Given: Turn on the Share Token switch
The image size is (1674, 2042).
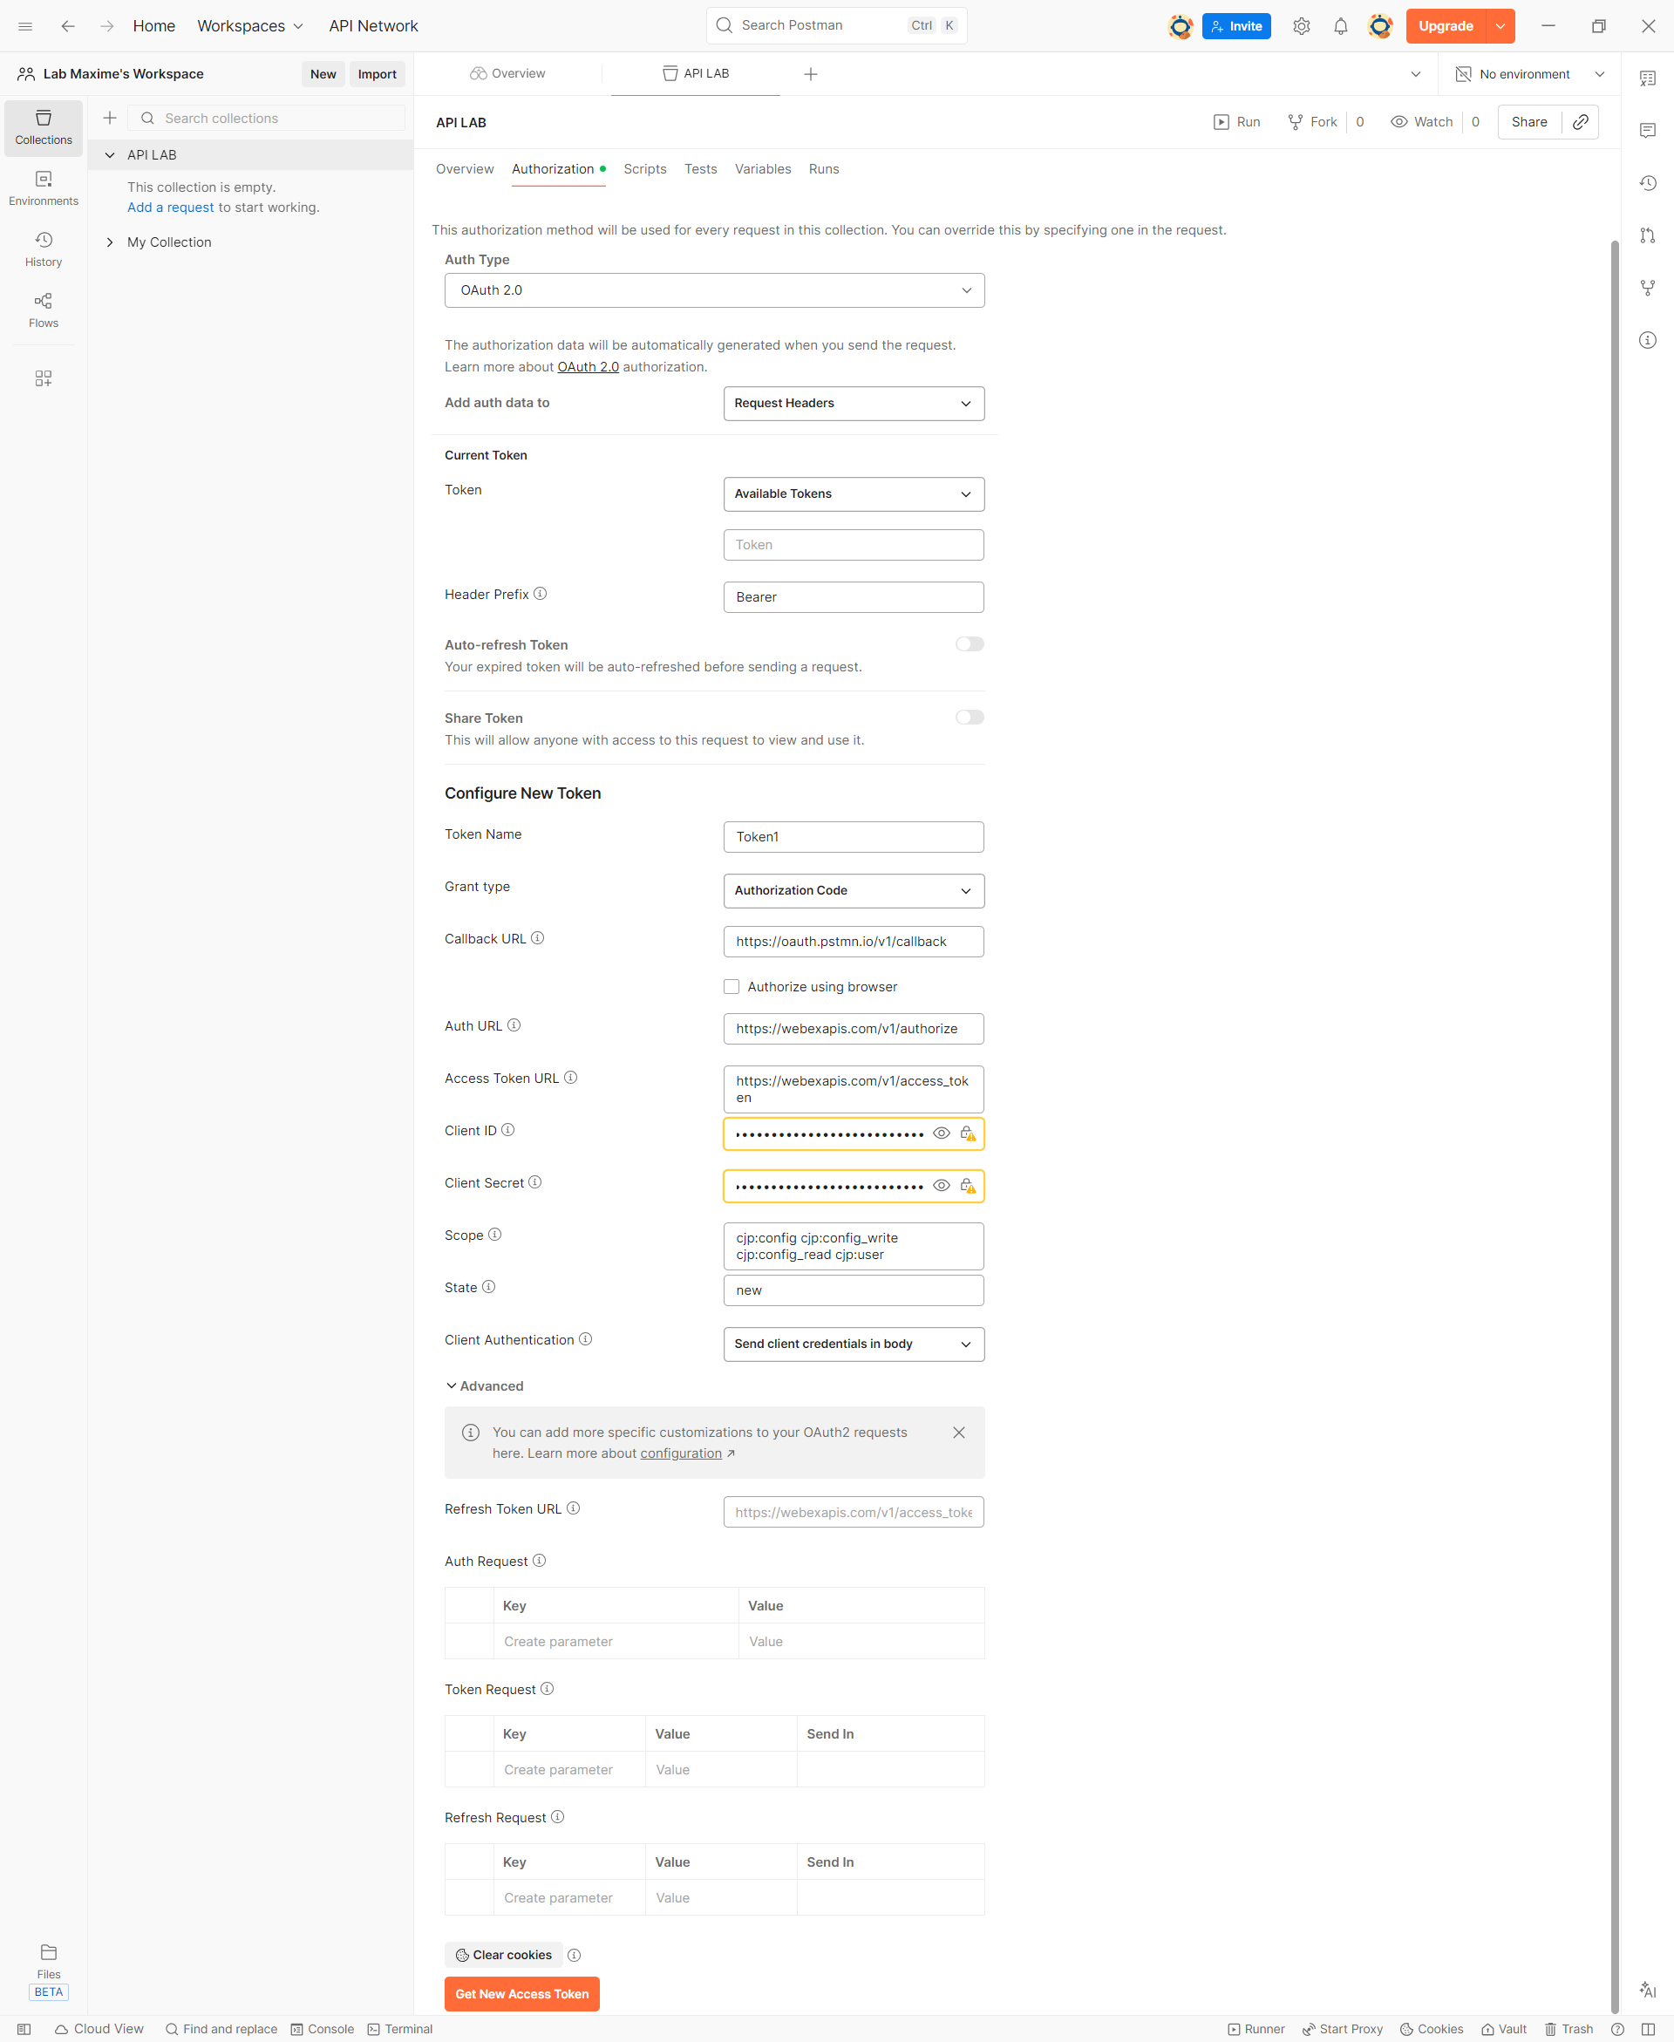Looking at the screenshot, I should pos(970,718).
